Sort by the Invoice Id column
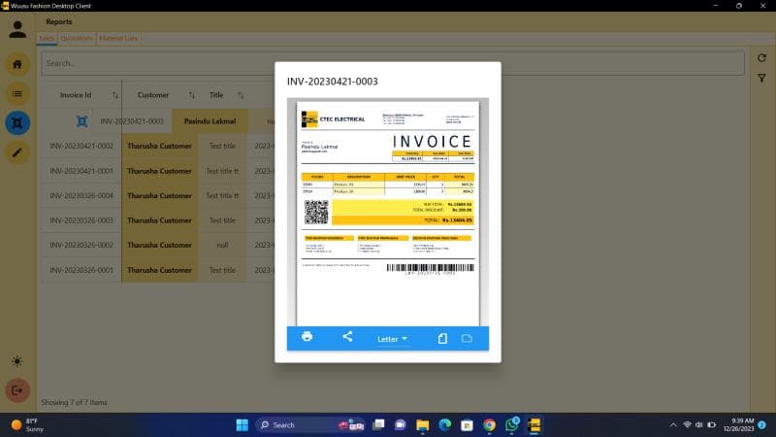The image size is (776, 437). [115, 95]
